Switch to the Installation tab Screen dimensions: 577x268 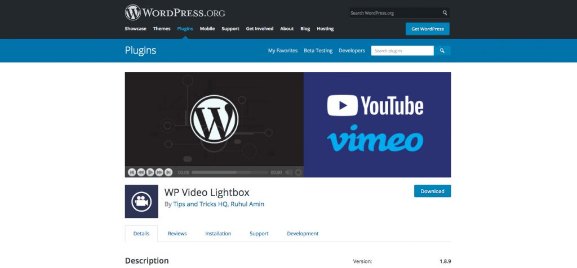[x=218, y=234]
